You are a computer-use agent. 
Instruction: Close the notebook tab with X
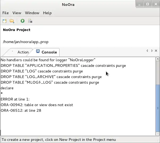click(x=156, y=51)
